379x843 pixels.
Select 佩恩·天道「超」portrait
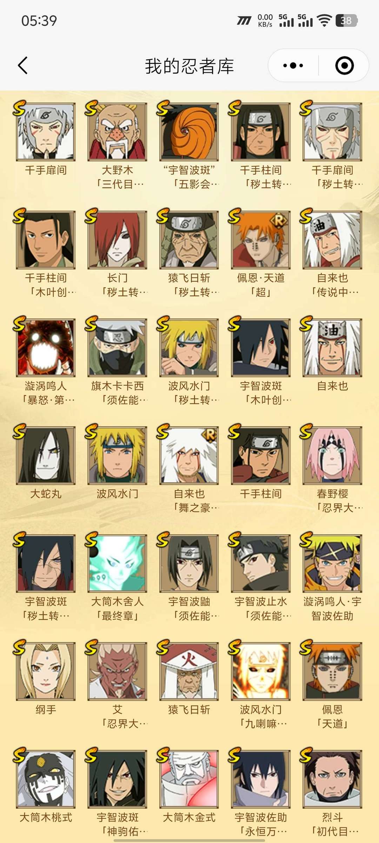[261, 240]
